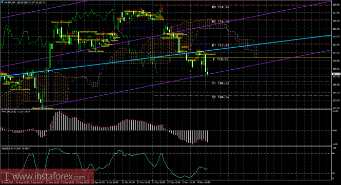Click the 8 Nov 16:30 time axis label

click(x=204, y=182)
